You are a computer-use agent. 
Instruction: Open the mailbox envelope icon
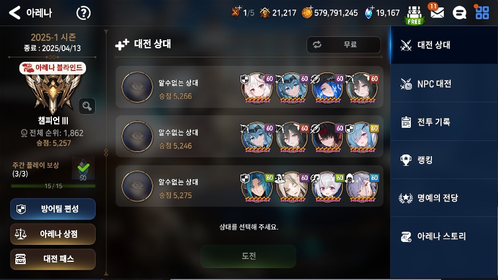point(437,12)
